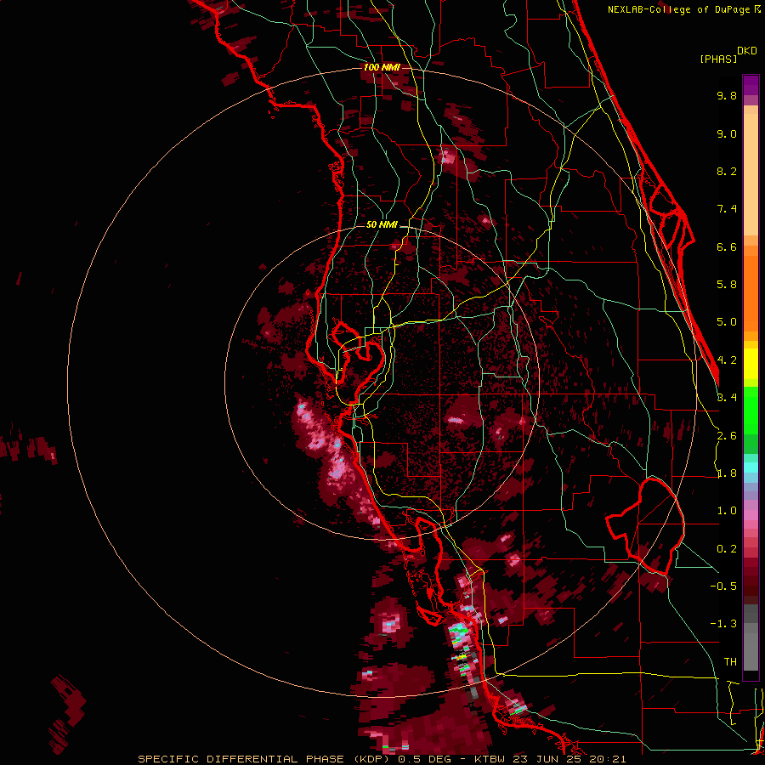Click the 7.4 scale value
Image resolution: width=765 pixels, height=765 pixels.
tap(727, 209)
